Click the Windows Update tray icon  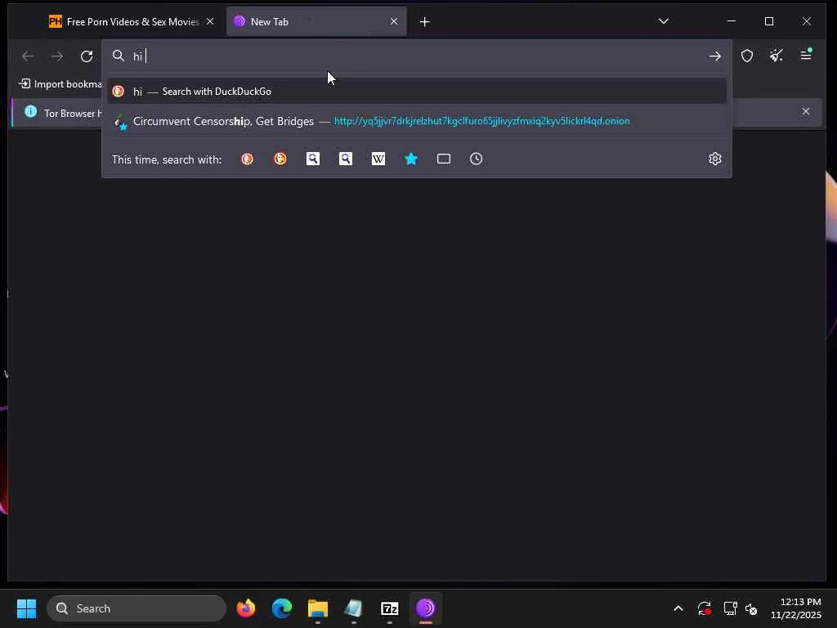click(x=704, y=608)
